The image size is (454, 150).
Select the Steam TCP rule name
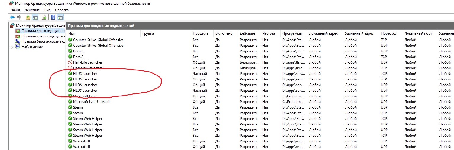(x=78, y=113)
